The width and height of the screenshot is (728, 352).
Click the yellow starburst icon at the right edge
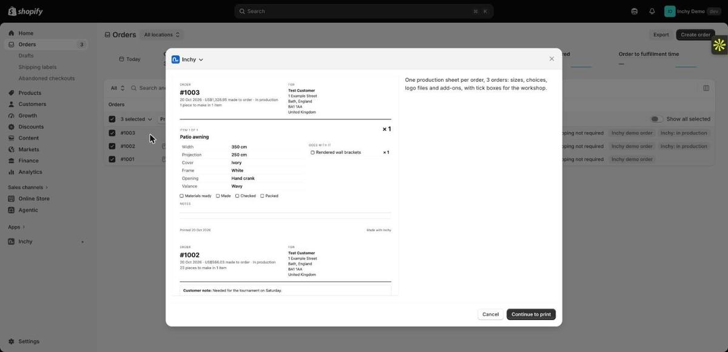pos(720,45)
